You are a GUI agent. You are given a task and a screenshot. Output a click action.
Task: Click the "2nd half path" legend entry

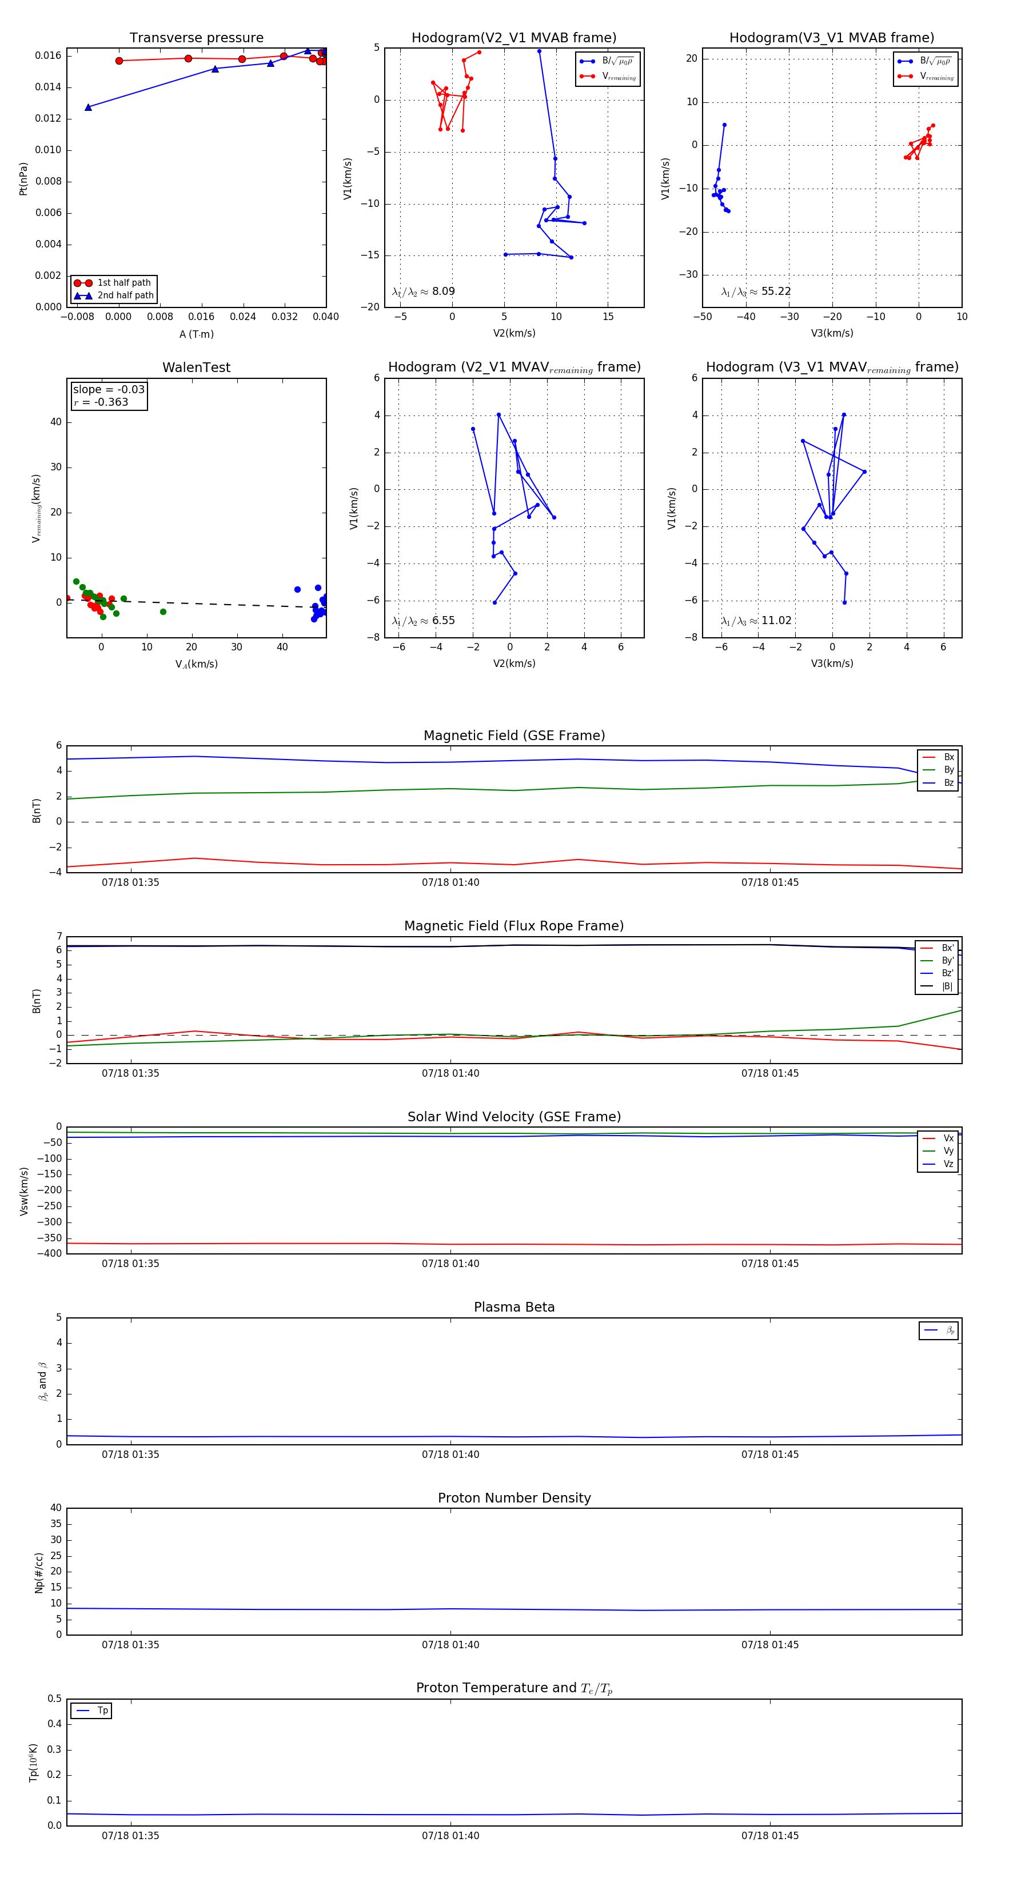coord(114,296)
